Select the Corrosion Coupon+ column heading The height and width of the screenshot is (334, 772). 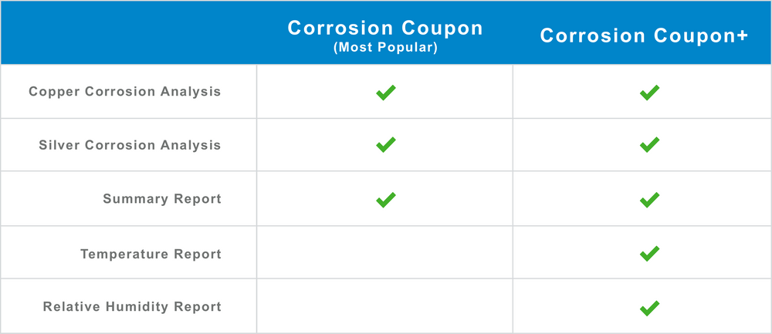(x=644, y=36)
